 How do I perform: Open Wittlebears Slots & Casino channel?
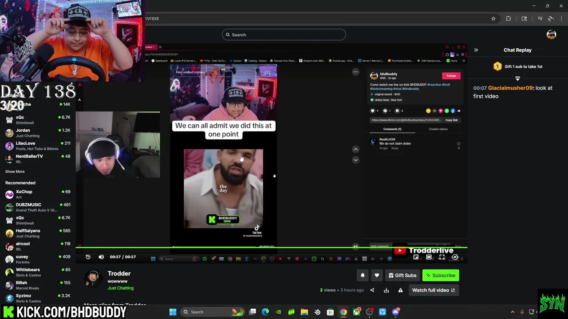point(38,272)
